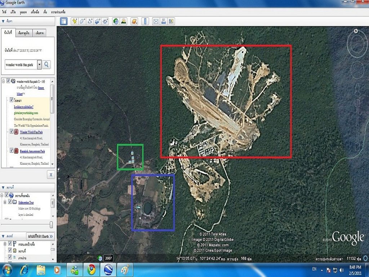Expand the first Layers row with the flag icon
This screenshot has width=369, height=277.
[x=5, y=243]
